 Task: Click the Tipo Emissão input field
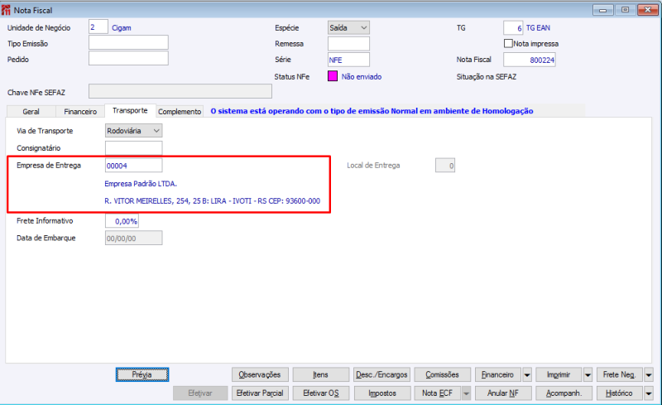pyautogui.click(x=128, y=42)
